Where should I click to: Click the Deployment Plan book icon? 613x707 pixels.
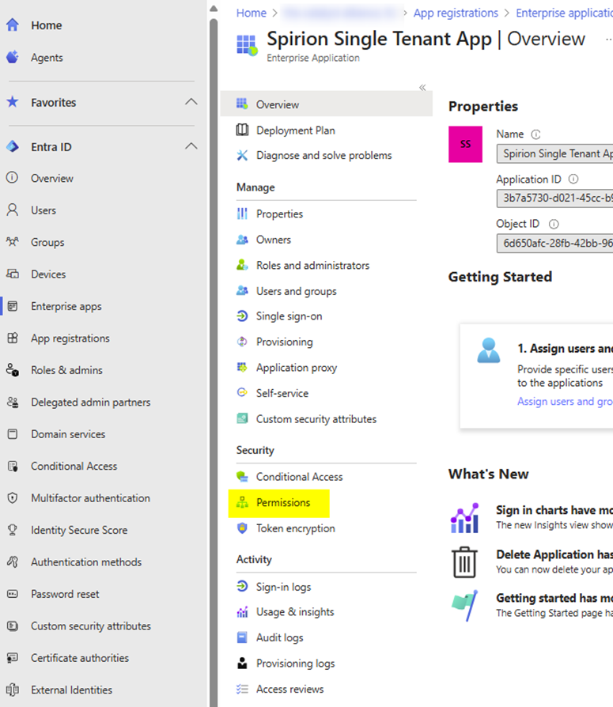(x=242, y=130)
